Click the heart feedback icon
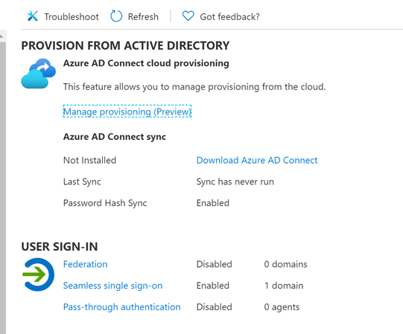Viewport: 403px width, 334px height. click(x=188, y=16)
